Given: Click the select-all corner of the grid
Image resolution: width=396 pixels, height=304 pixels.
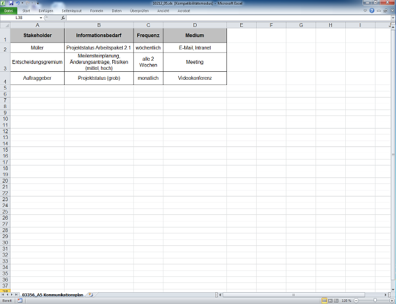Looking at the screenshot, I should click(5, 25).
